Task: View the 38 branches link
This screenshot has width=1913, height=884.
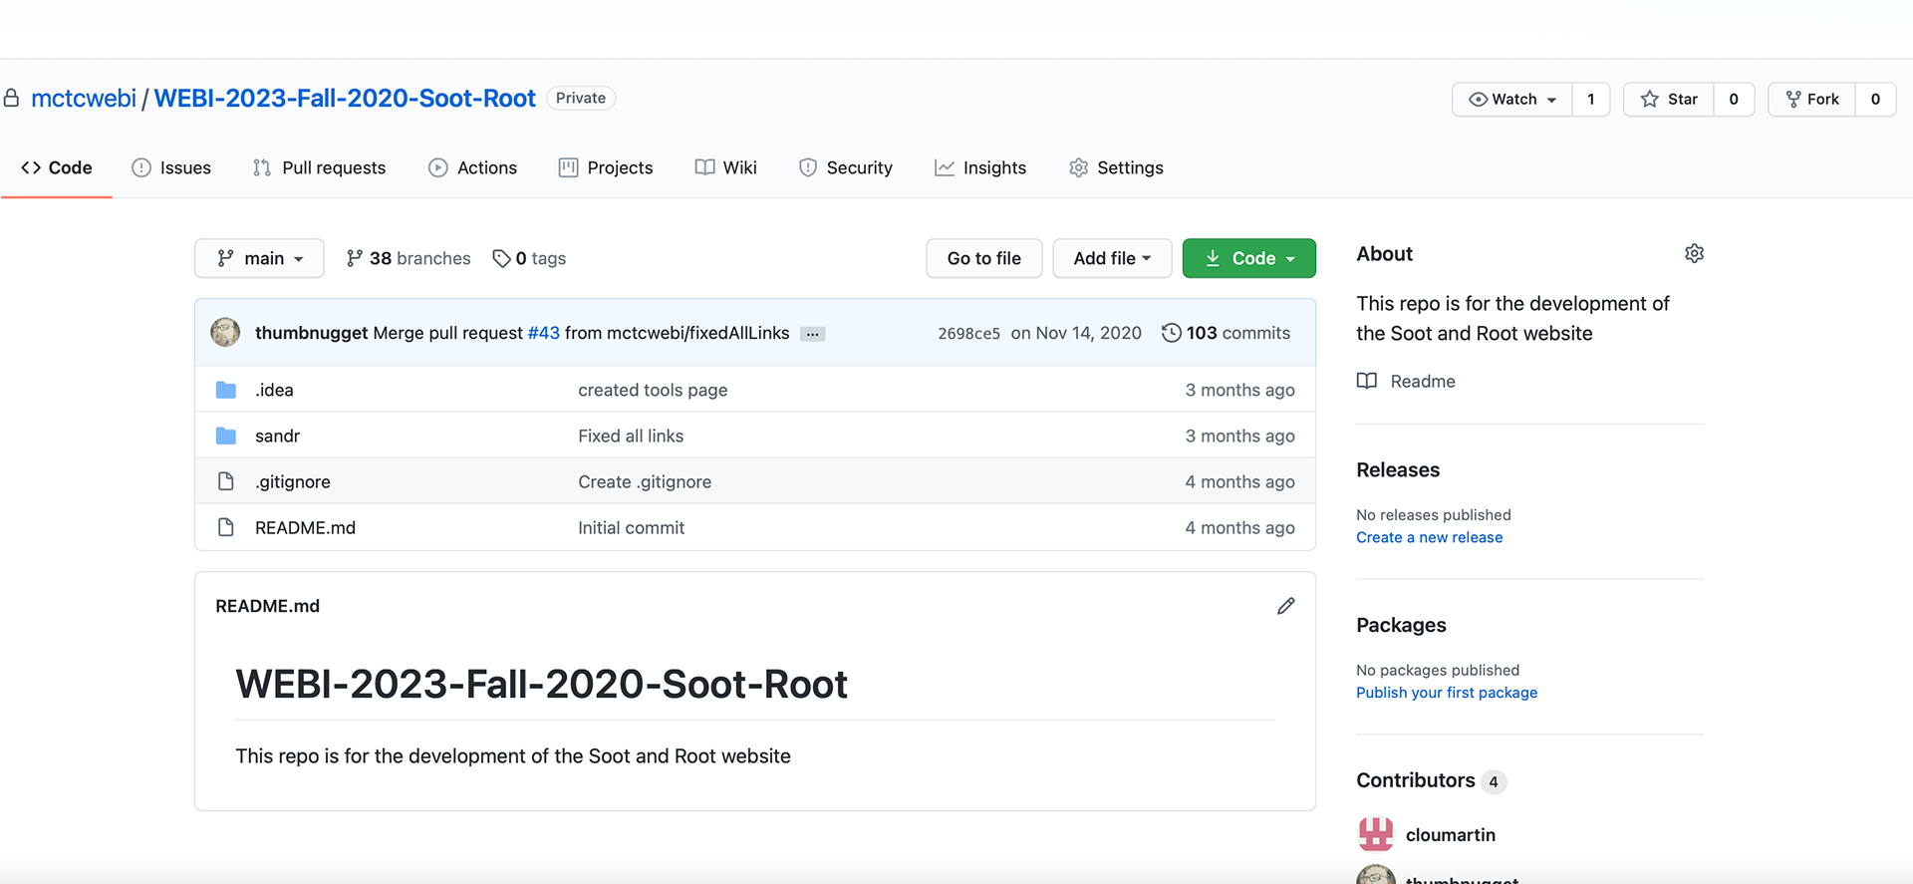Action: tap(409, 258)
